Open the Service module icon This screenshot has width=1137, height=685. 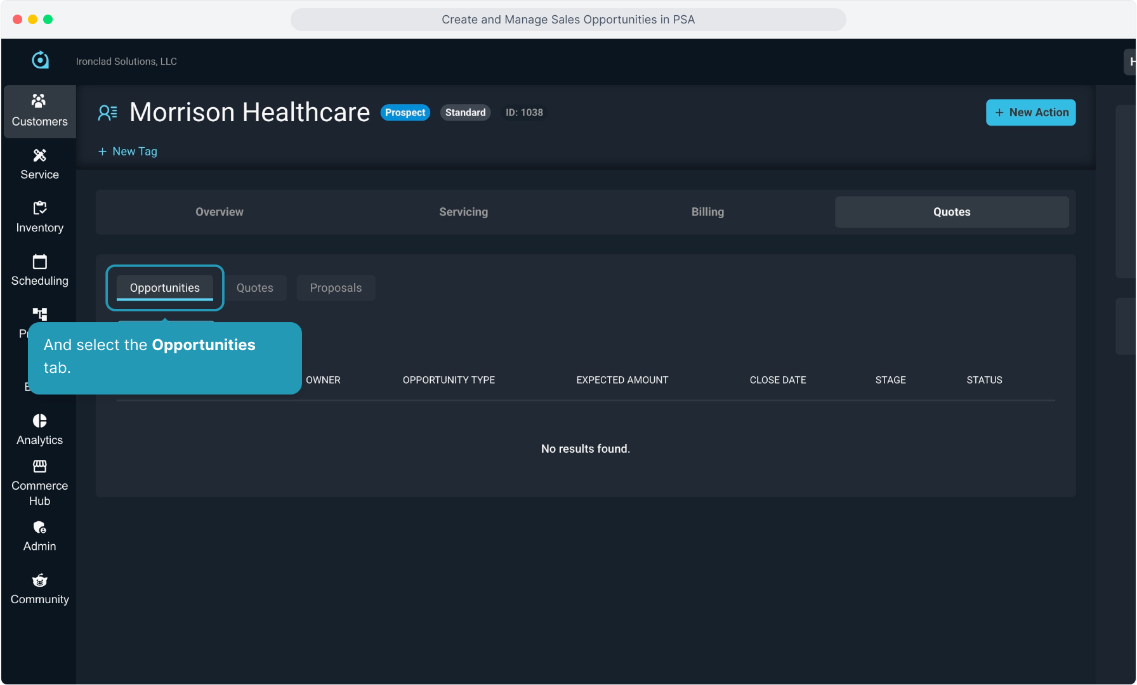tap(39, 155)
